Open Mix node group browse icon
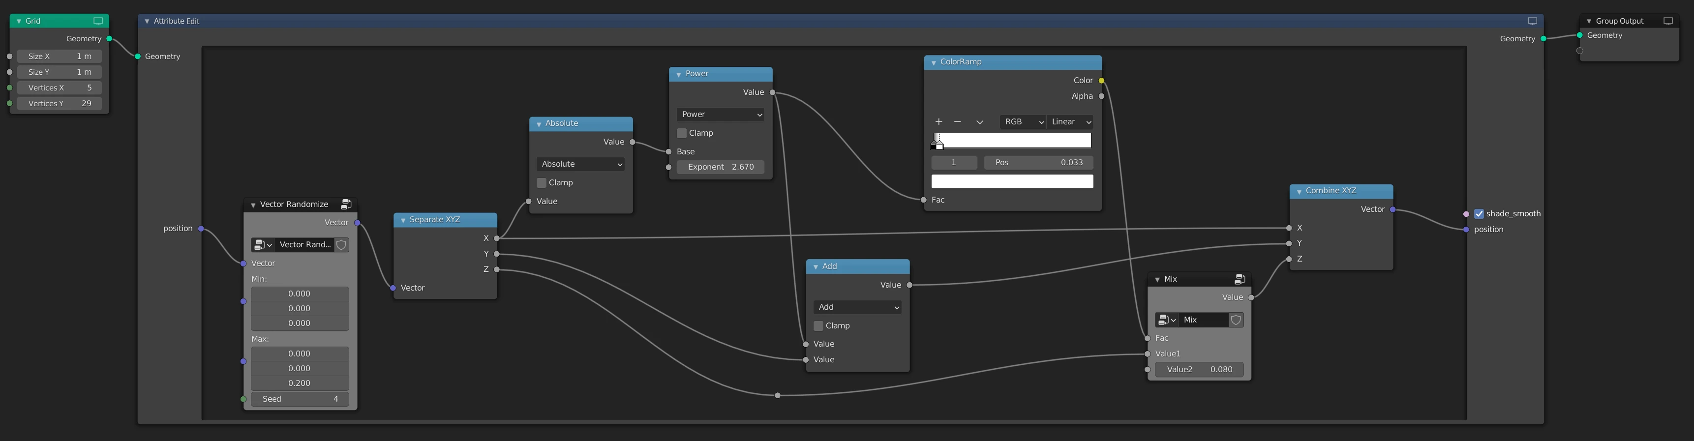This screenshot has width=1694, height=441. (x=1166, y=320)
